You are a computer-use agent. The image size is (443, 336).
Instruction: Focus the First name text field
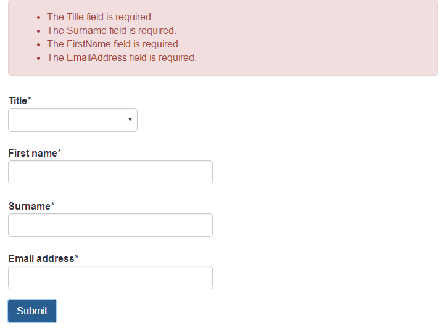[110, 173]
